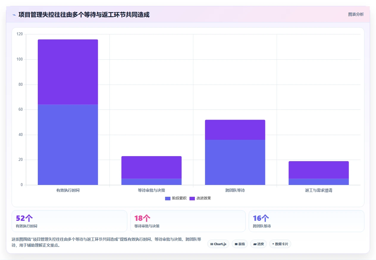Click the 改进效果 purple legend swatch

point(192,198)
